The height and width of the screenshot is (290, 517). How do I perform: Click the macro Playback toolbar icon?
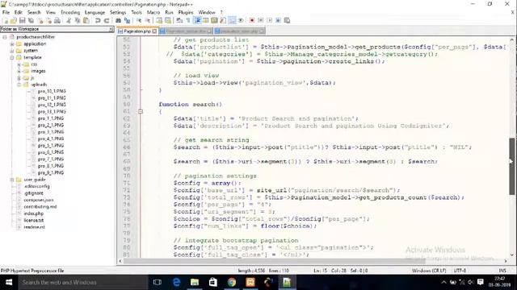click(269, 20)
